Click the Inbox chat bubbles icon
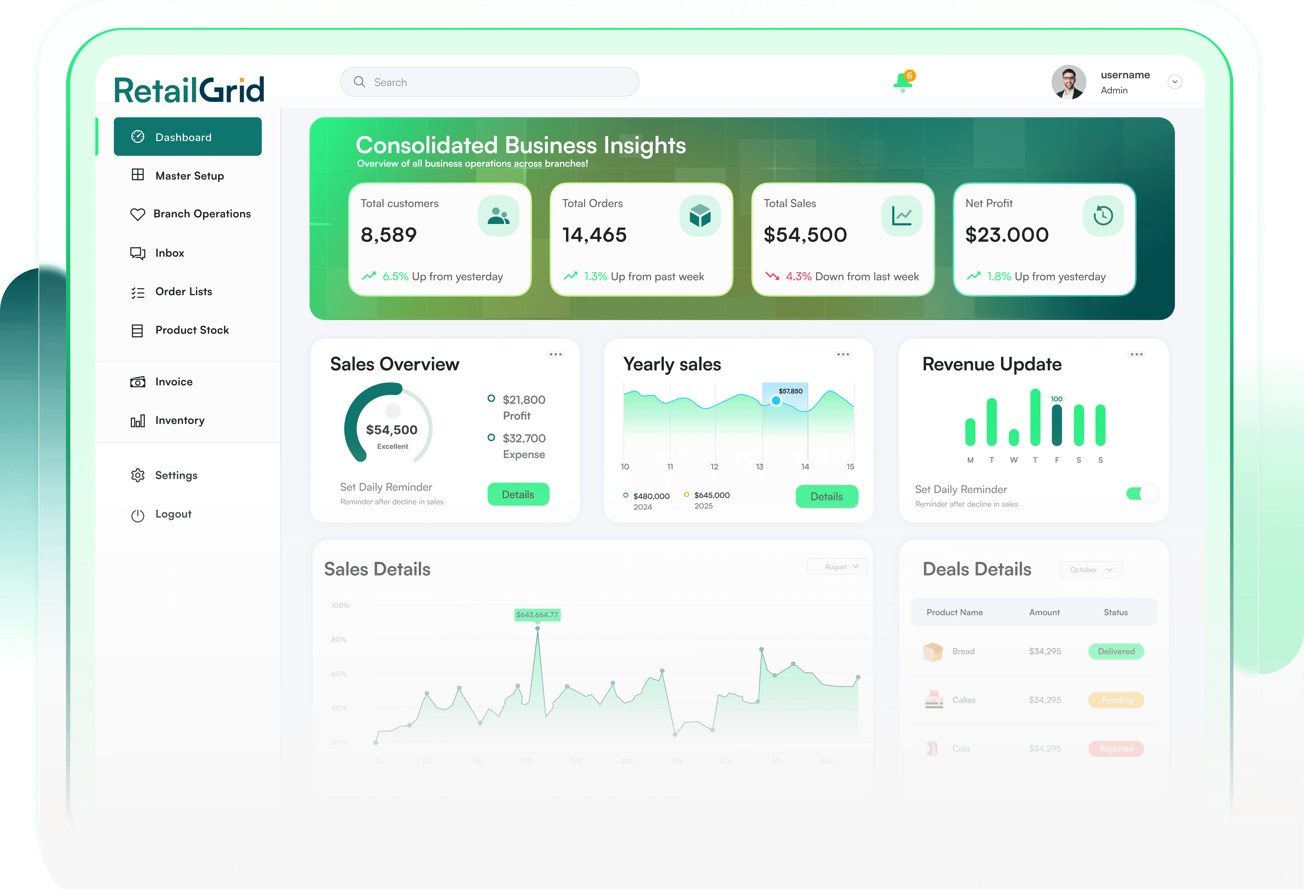This screenshot has height=889, width=1304. [138, 254]
